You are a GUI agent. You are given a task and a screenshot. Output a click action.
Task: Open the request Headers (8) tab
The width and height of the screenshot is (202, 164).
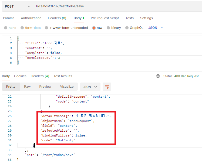click(x=57, y=18)
